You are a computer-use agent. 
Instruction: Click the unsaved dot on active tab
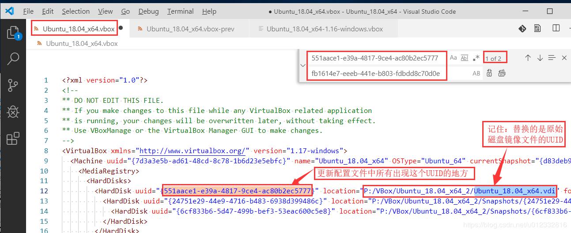click(x=121, y=28)
